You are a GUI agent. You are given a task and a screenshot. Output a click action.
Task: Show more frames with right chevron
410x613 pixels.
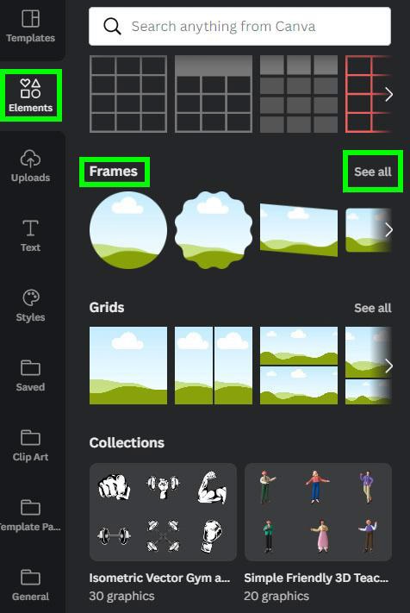(x=388, y=230)
